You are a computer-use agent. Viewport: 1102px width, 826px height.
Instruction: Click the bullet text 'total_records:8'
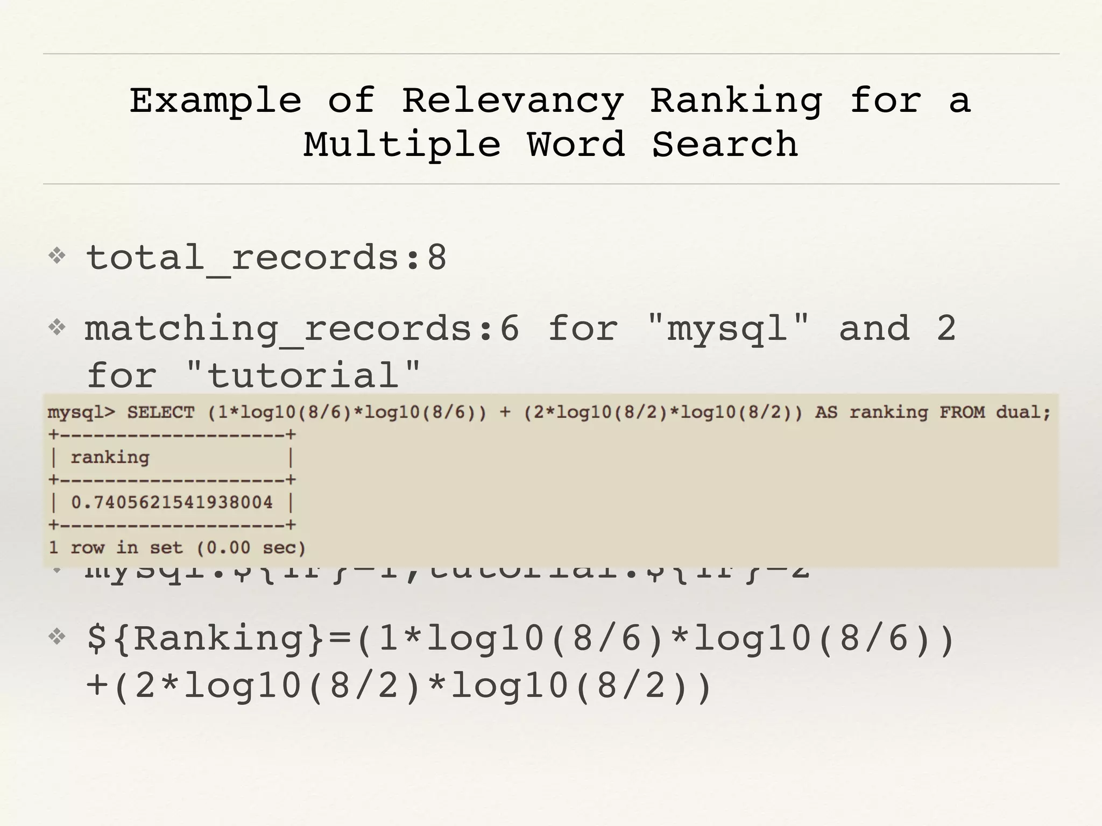(x=266, y=258)
